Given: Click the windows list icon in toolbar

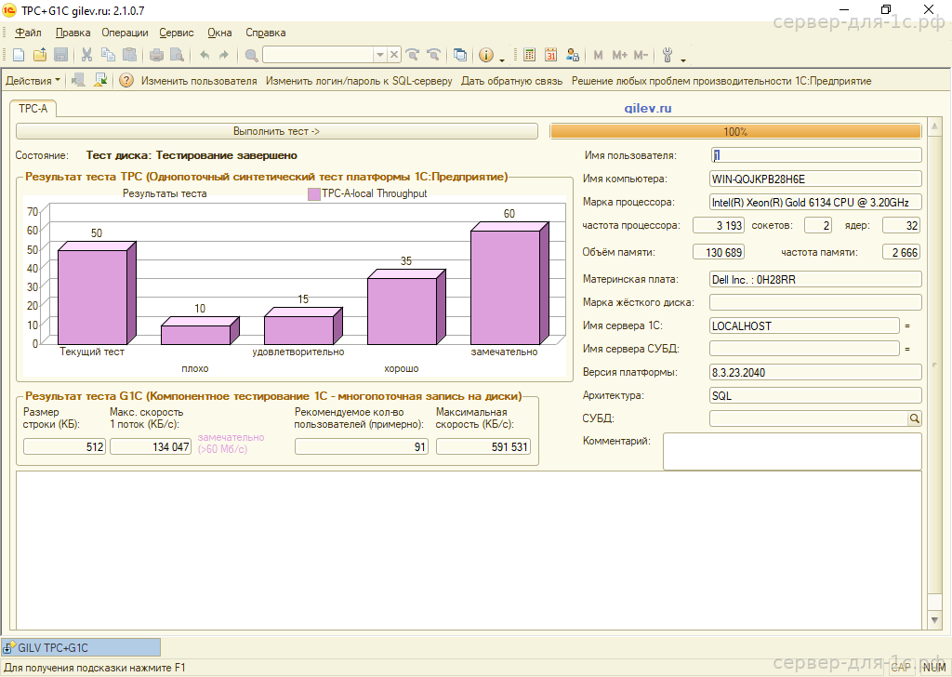Looking at the screenshot, I should click(460, 55).
